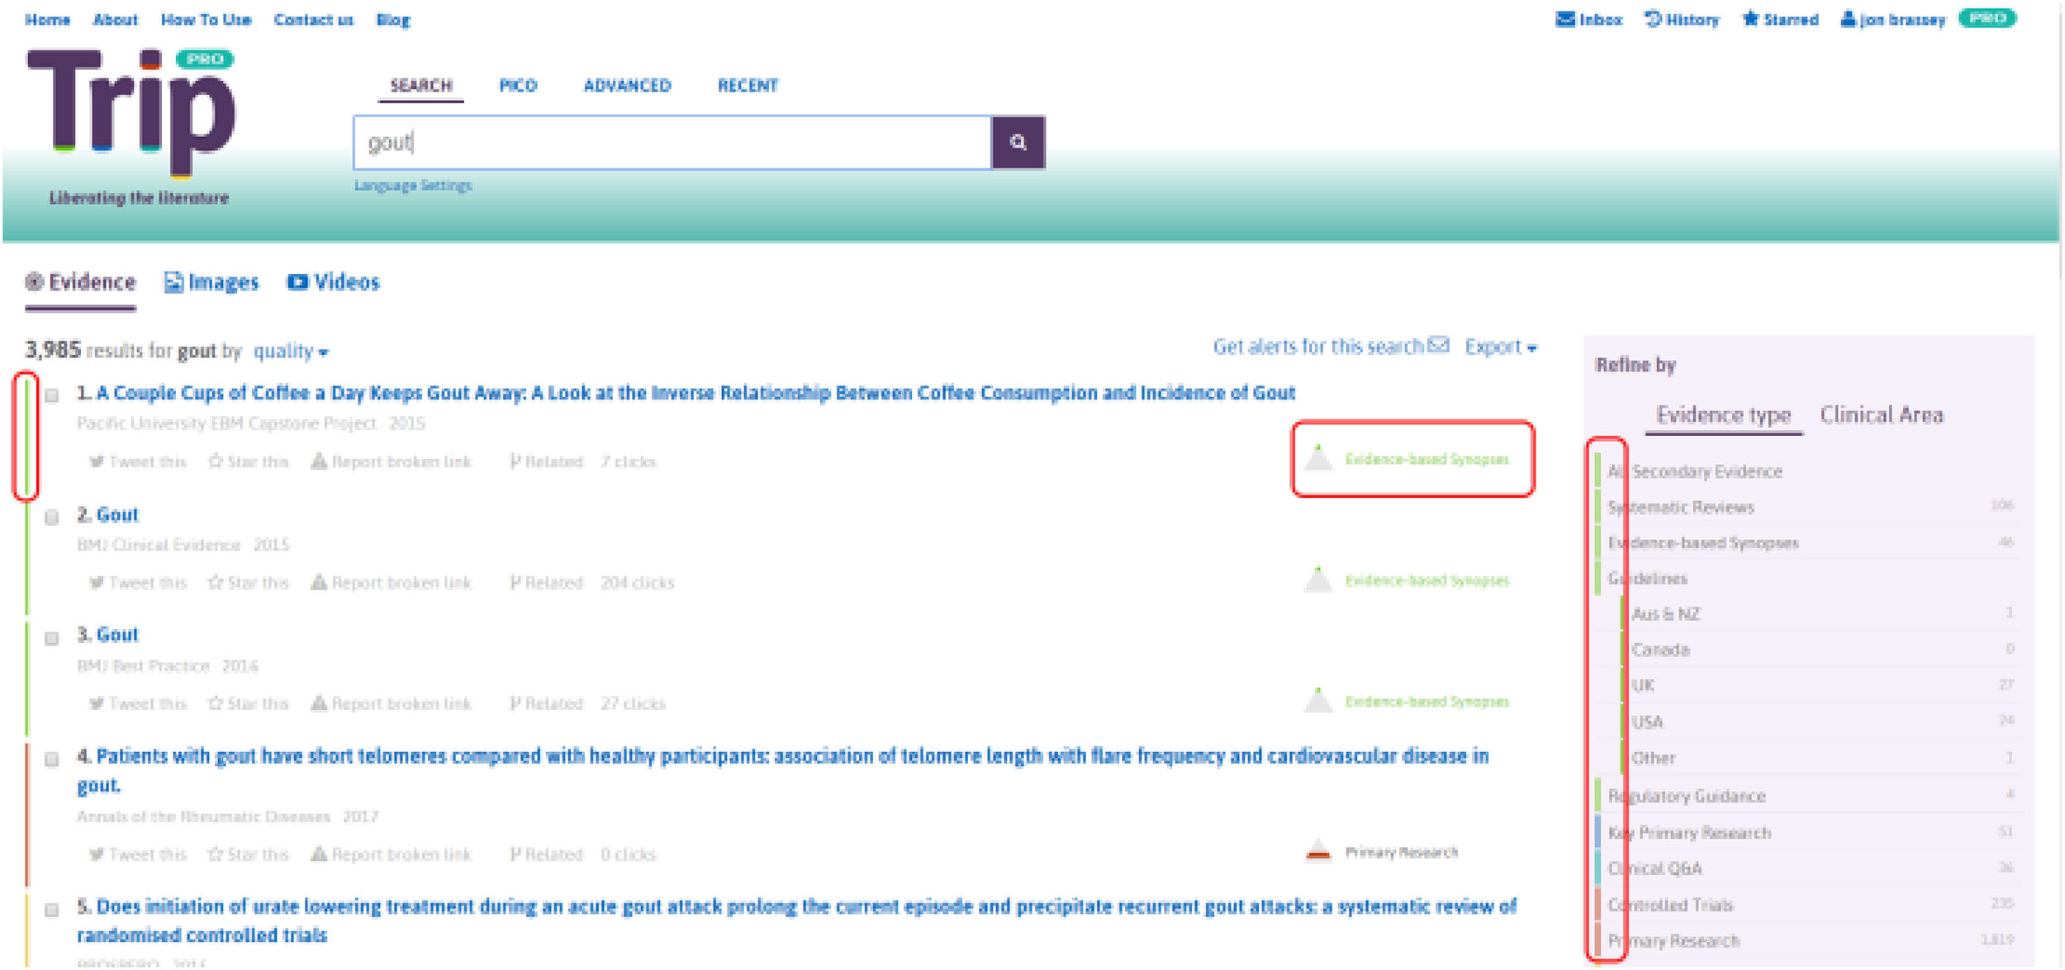Image resolution: width=2065 pixels, height=970 pixels.
Task: Star the second Gout result
Action: click(x=248, y=583)
